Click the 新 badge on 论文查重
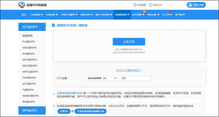This screenshot has height=117, width=219. [144, 11]
